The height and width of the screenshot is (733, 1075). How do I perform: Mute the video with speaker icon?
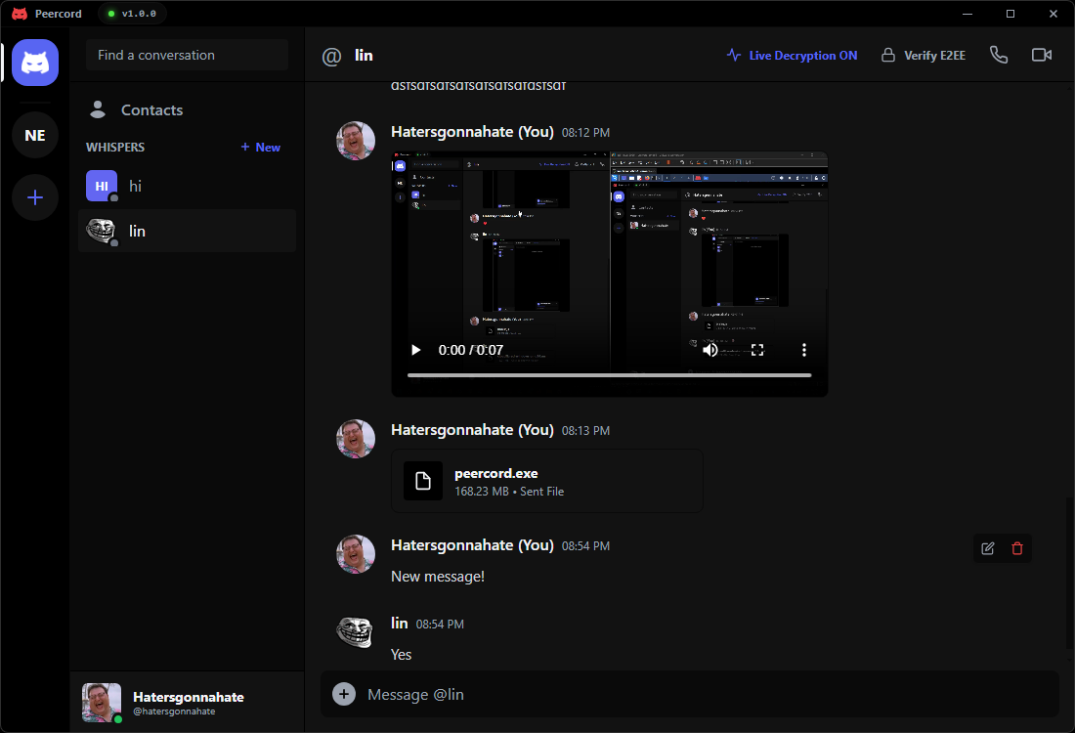click(x=710, y=351)
